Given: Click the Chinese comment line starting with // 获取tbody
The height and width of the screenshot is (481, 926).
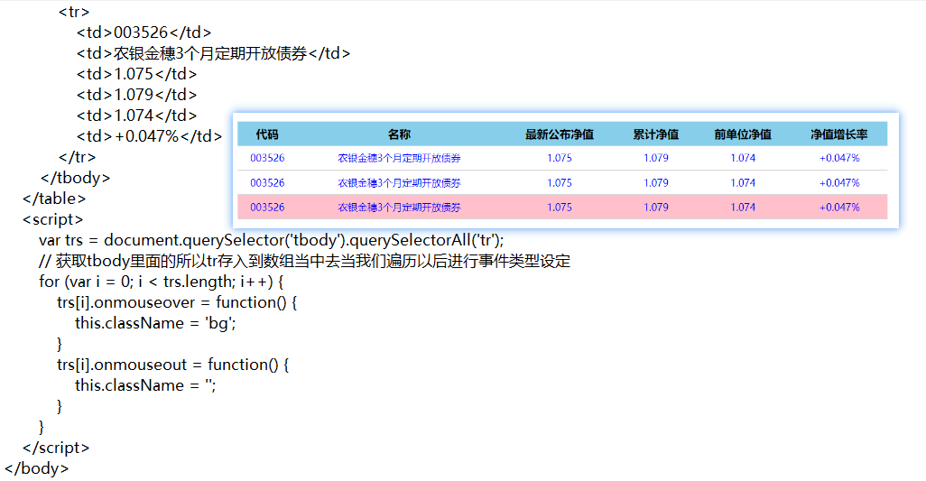Looking at the screenshot, I should 305,261.
